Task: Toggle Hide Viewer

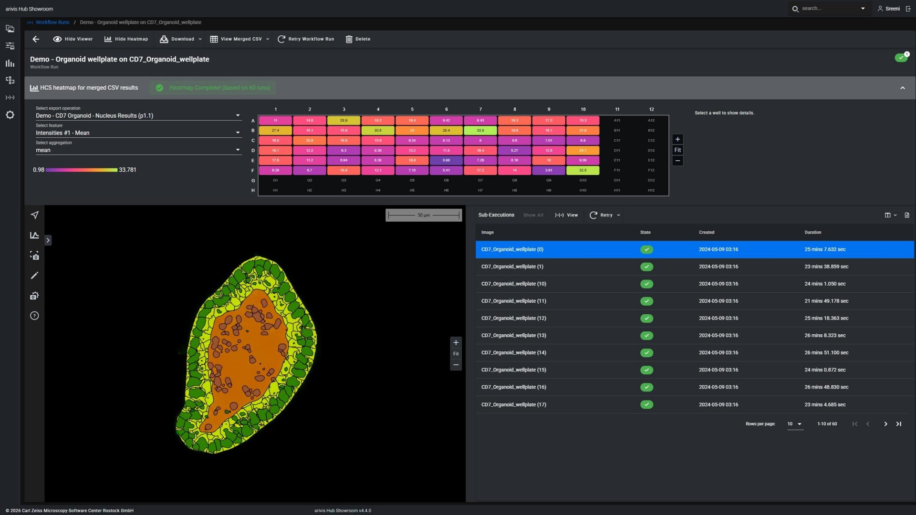Action: [73, 39]
